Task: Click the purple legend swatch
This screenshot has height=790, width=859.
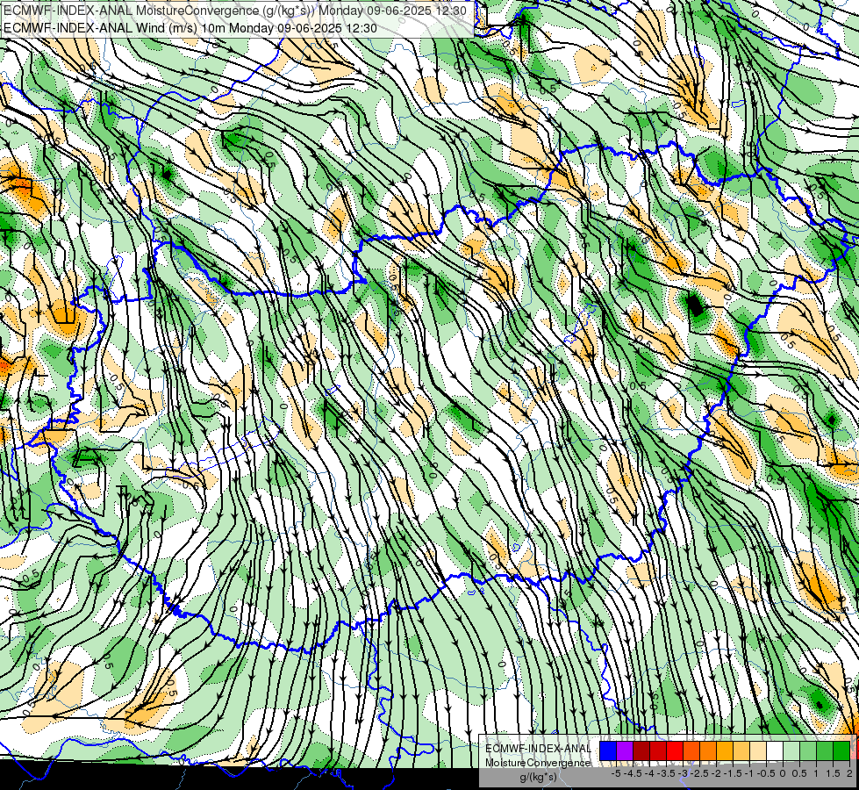Action: point(625,750)
